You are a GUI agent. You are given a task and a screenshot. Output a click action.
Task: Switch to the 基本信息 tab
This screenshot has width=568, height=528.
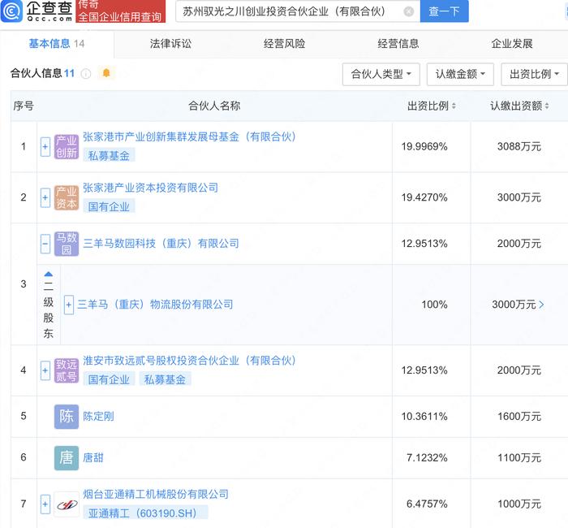pyautogui.click(x=57, y=44)
